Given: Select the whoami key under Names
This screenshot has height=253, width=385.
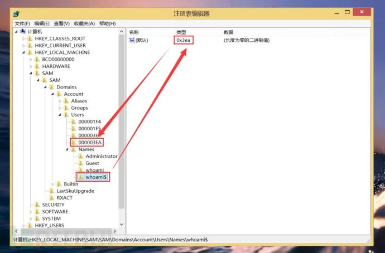Looking at the screenshot, I should 94,170.
